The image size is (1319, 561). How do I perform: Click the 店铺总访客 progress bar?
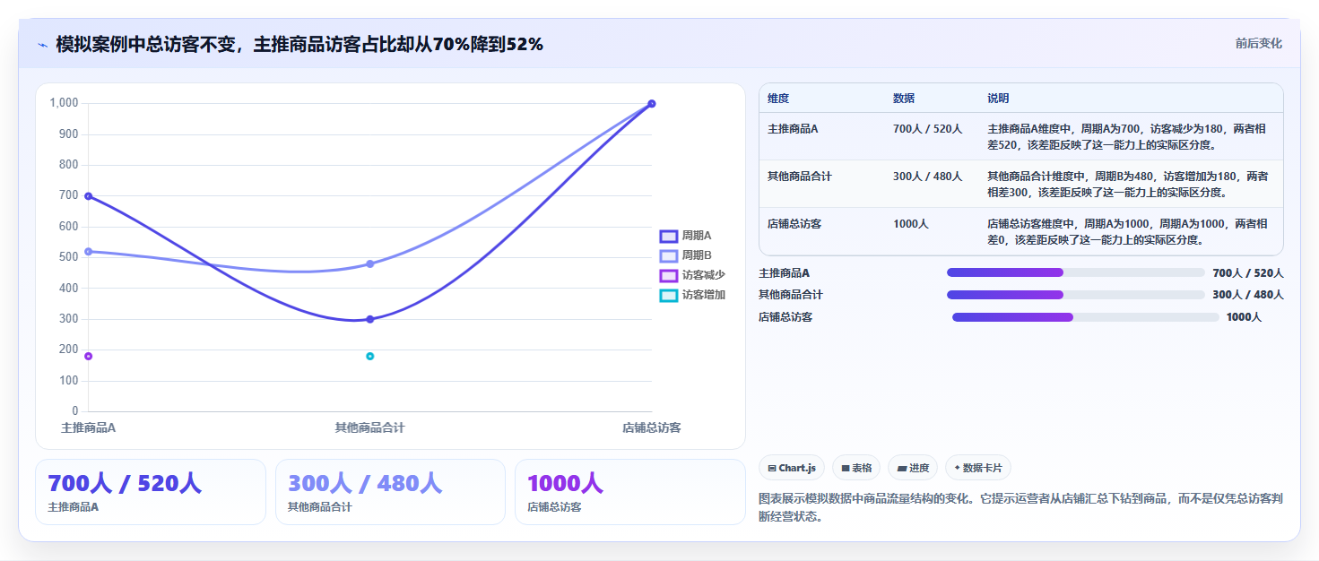[x=1085, y=317]
